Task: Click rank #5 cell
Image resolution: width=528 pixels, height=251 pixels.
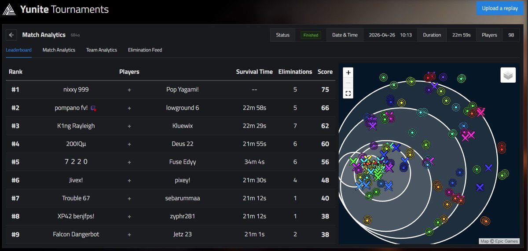Action: pos(15,162)
